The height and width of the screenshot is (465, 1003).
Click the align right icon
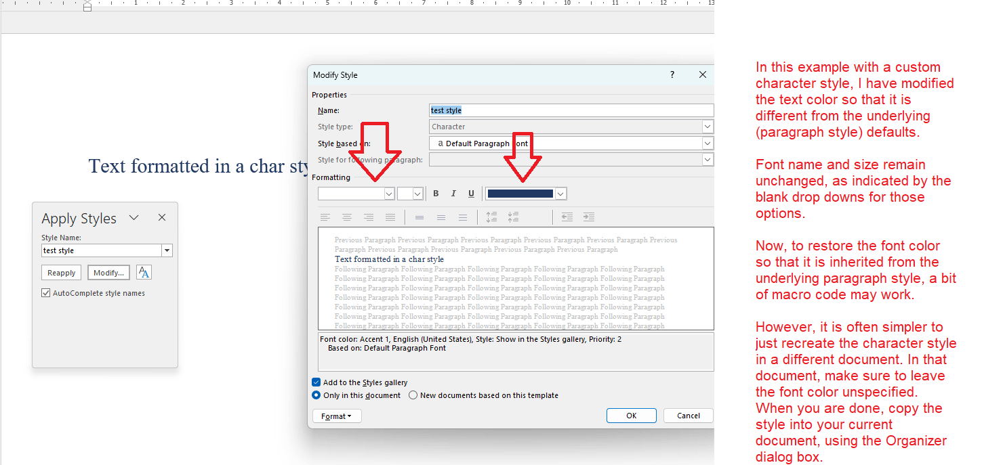point(369,217)
